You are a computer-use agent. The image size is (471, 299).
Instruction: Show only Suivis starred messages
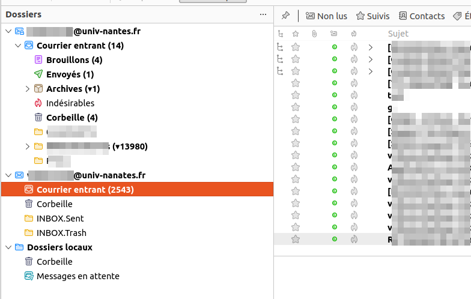pos(372,16)
